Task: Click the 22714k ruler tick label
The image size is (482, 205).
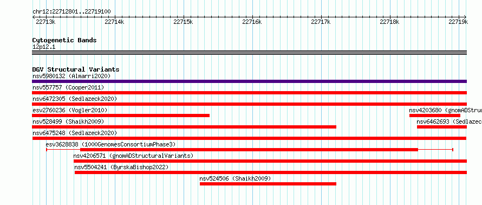Action: pos(114,22)
